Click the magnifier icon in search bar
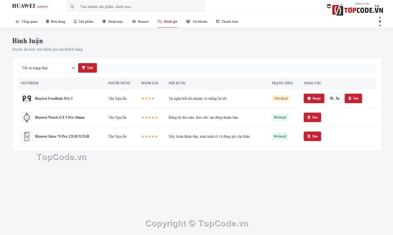This screenshot has width=393, height=235. click(x=72, y=7)
